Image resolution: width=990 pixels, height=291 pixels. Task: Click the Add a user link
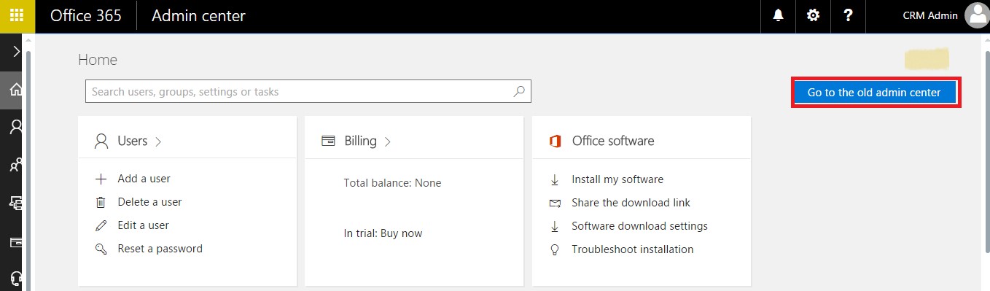pos(144,179)
